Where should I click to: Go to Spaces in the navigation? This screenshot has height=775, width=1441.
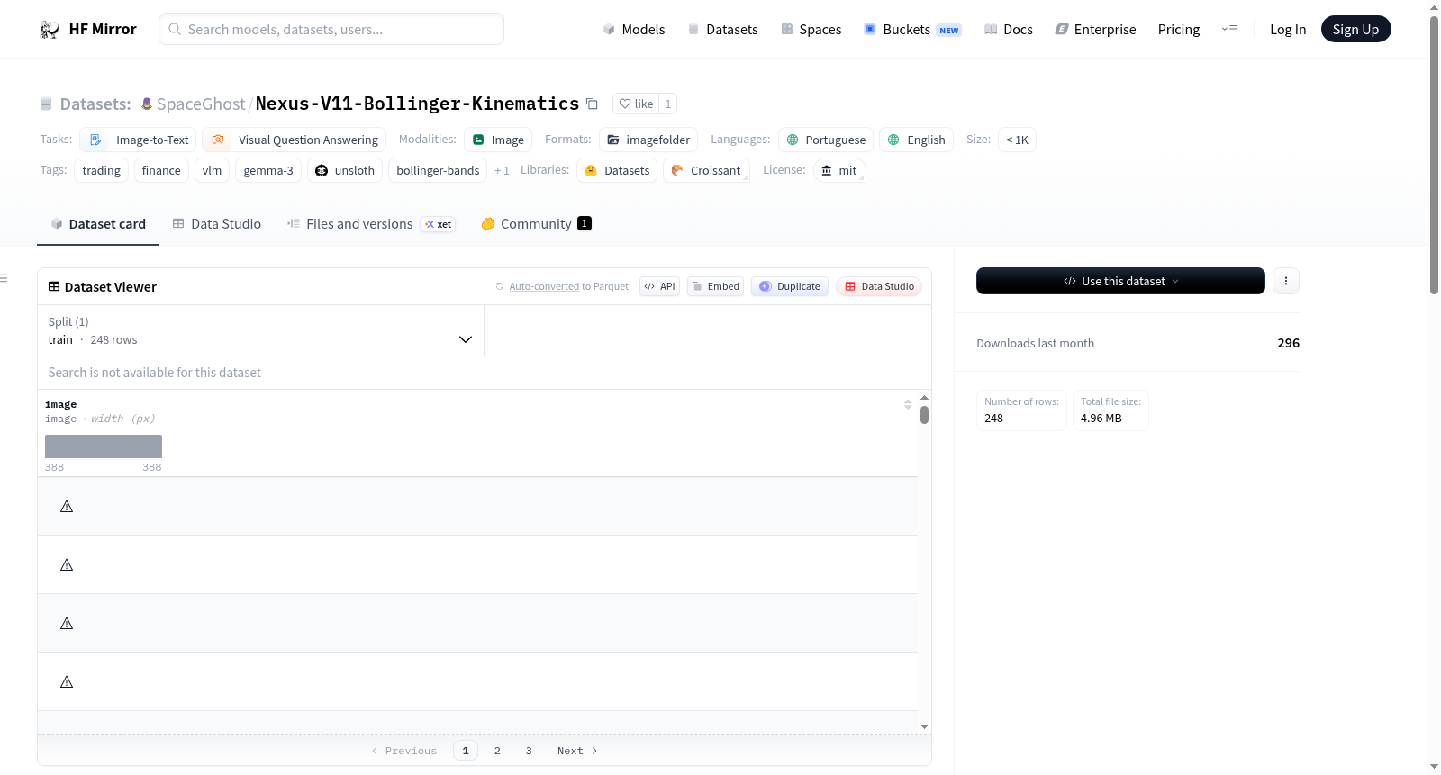coord(811,30)
